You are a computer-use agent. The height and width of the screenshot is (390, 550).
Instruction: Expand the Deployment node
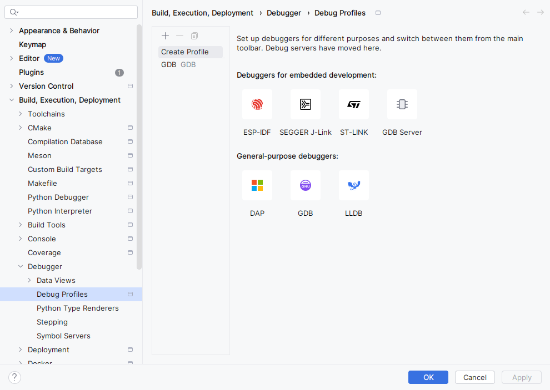[21, 350]
